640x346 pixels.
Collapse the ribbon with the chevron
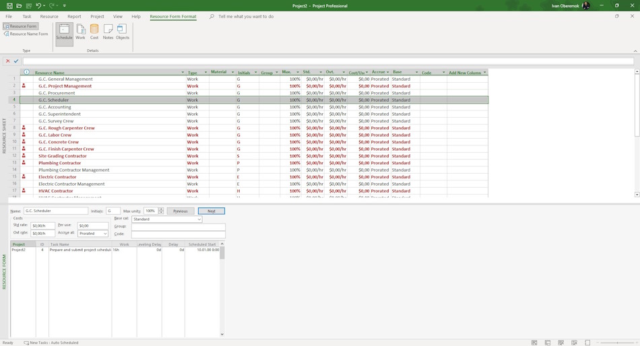[635, 51]
